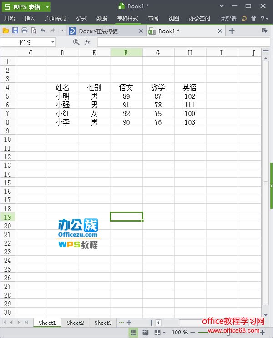Open the 审阅 tab
Screen dimensions: 273x338
click(x=153, y=19)
